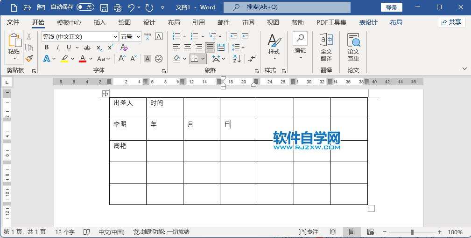
Task: Click the table move handle icon
Action: coord(105,94)
